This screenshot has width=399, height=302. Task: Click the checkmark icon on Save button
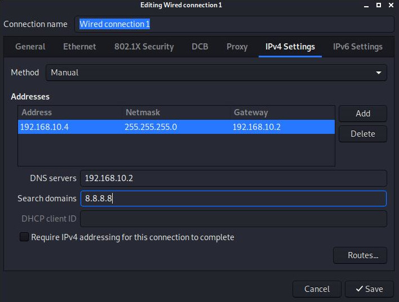pyautogui.click(x=358, y=289)
